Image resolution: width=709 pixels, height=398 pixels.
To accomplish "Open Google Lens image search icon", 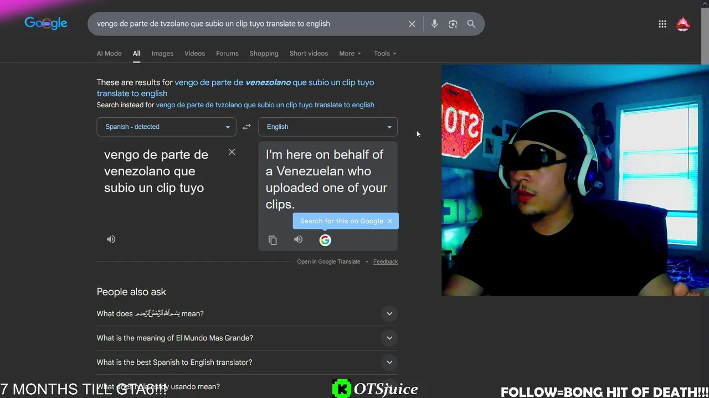I will pos(453,24).
